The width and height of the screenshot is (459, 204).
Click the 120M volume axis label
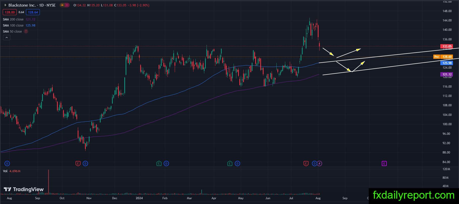446,169
